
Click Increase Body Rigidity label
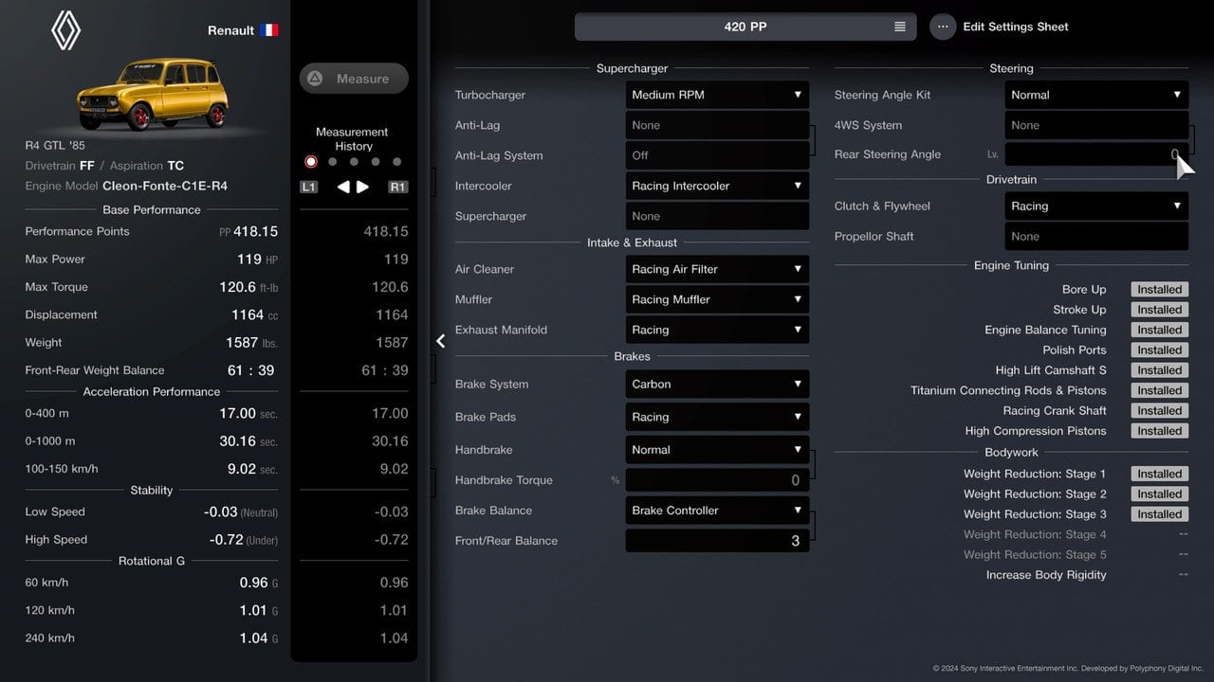[1046, 575]
